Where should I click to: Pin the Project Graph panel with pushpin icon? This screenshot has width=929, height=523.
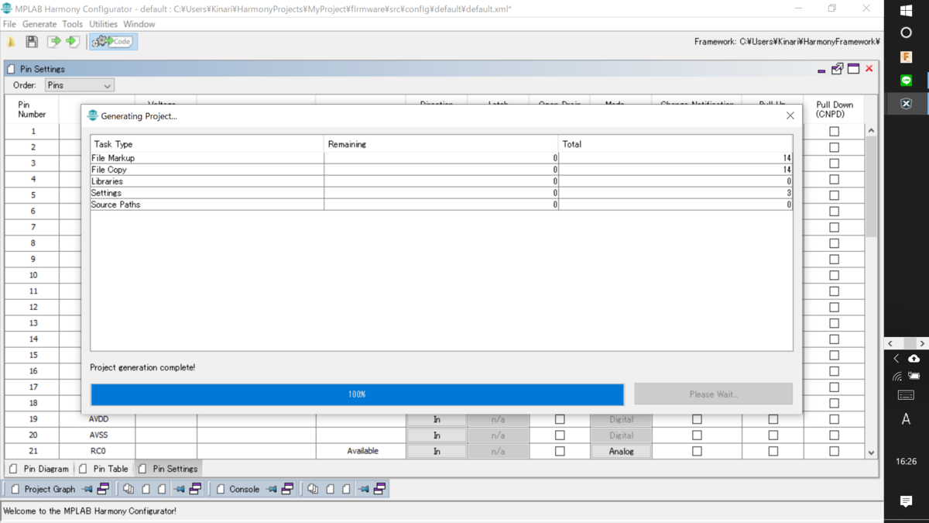[x=87, y=489]
